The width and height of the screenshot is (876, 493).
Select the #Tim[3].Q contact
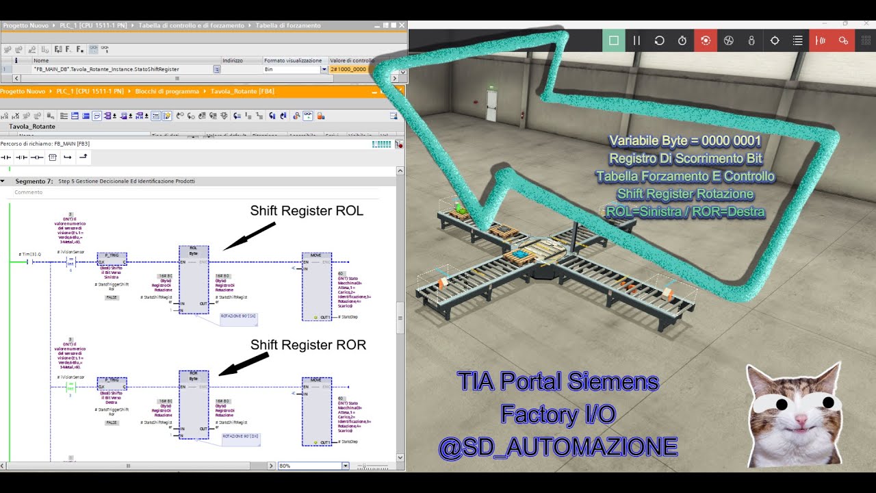[x=29, y=262]
